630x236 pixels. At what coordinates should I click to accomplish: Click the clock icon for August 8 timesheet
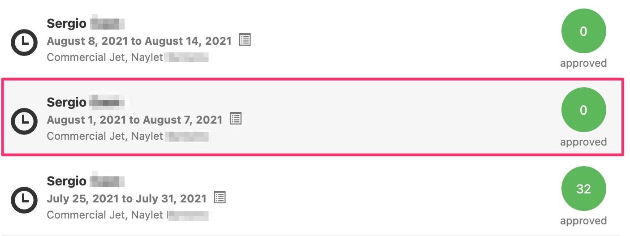click(x=24, y=42)
